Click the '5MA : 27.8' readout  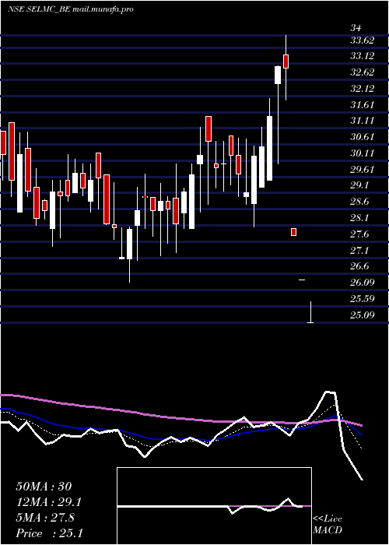tap(45, 518)
